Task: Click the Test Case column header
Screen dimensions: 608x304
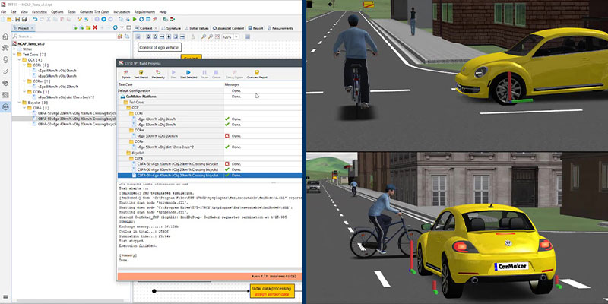Action: tap(170, 84)
